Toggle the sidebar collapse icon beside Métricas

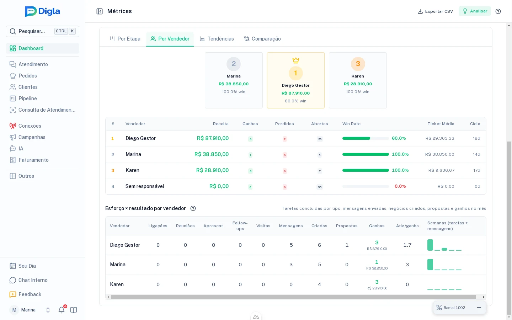coord(100,11)
